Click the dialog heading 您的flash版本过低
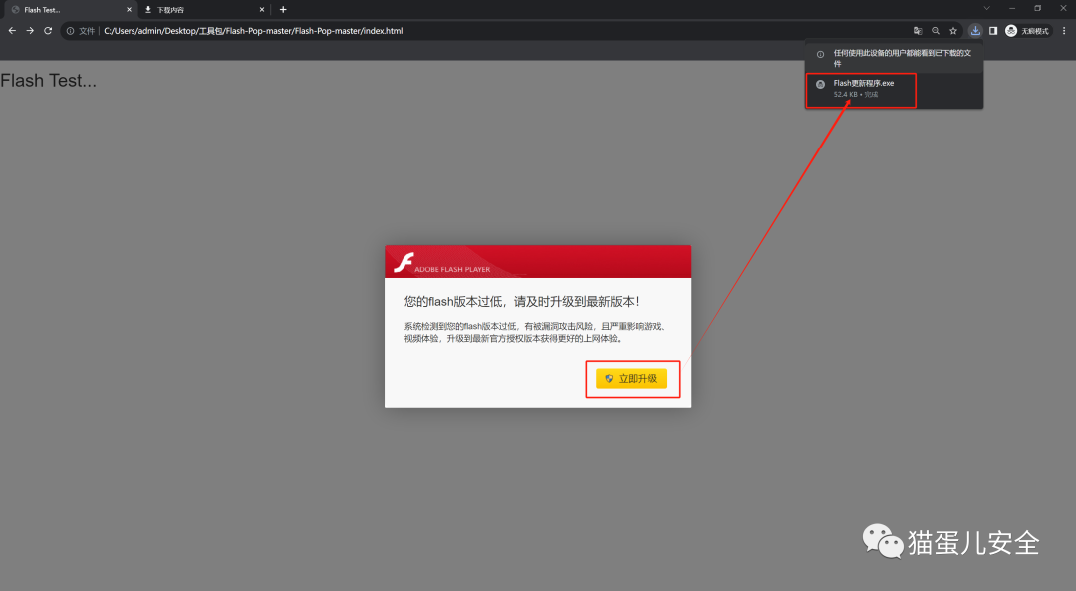This screenshot has height=591, width=1076. (x=521, y=301)
